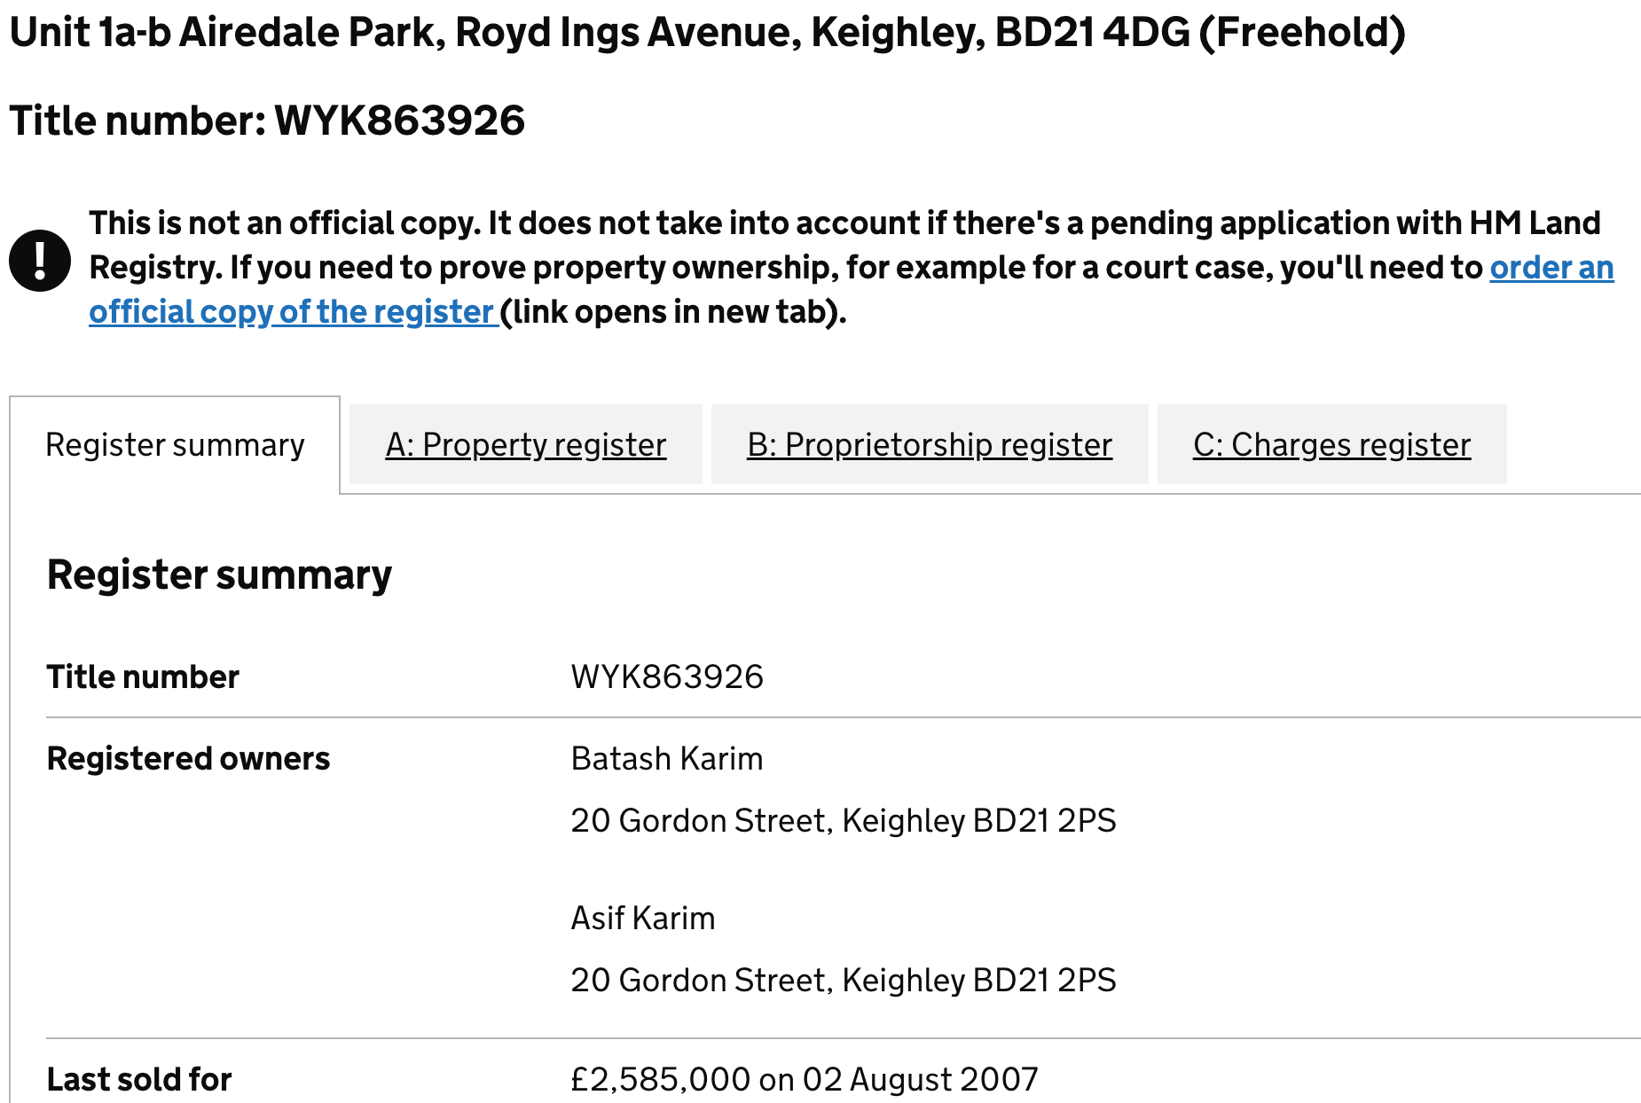The image size is (1641, 1103).
Task: Select Asif Karim's Gordon Street address
Action: 844,980
